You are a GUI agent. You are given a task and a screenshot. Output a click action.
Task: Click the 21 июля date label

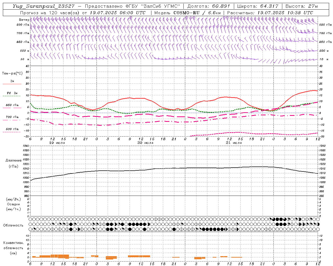(x=234, y=143)
